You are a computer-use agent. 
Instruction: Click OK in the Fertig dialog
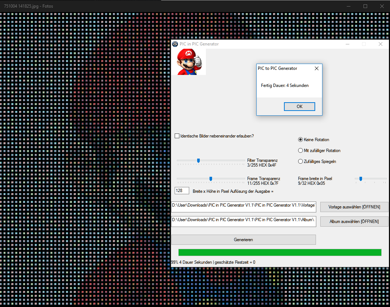(x=299, y=107)
